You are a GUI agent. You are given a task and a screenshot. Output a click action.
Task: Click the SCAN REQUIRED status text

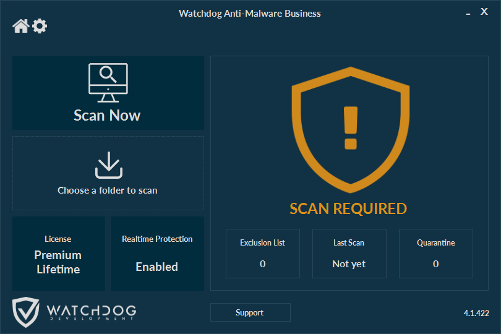(x=348, y=208)
